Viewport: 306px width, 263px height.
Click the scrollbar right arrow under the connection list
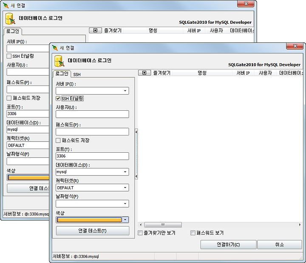(x=300, y=225)
